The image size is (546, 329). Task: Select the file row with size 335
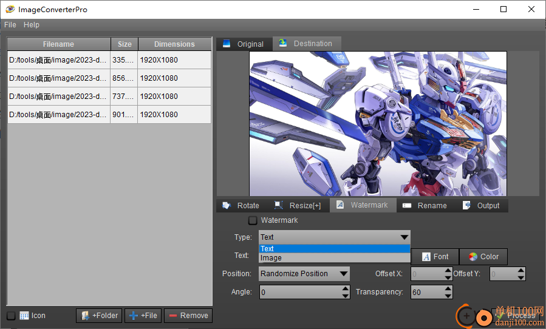pyautogui.click(x=109, y=60)
